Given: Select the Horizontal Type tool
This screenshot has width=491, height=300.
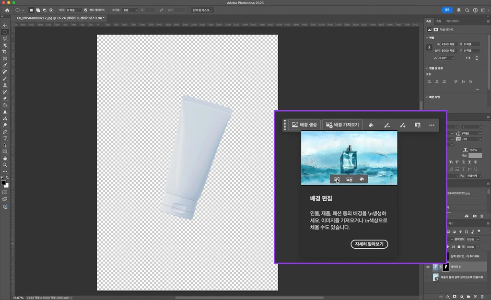Looking at the screenshot, I should [5, 138].
